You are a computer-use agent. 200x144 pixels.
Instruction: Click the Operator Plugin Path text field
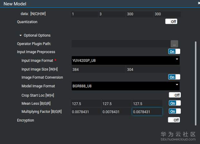pos(120,44)
